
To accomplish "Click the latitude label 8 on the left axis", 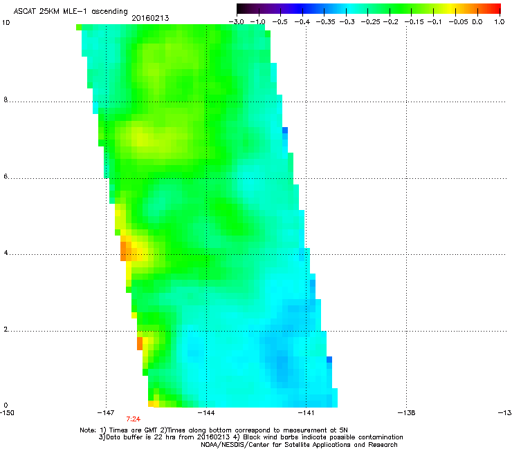I will 6,99.
